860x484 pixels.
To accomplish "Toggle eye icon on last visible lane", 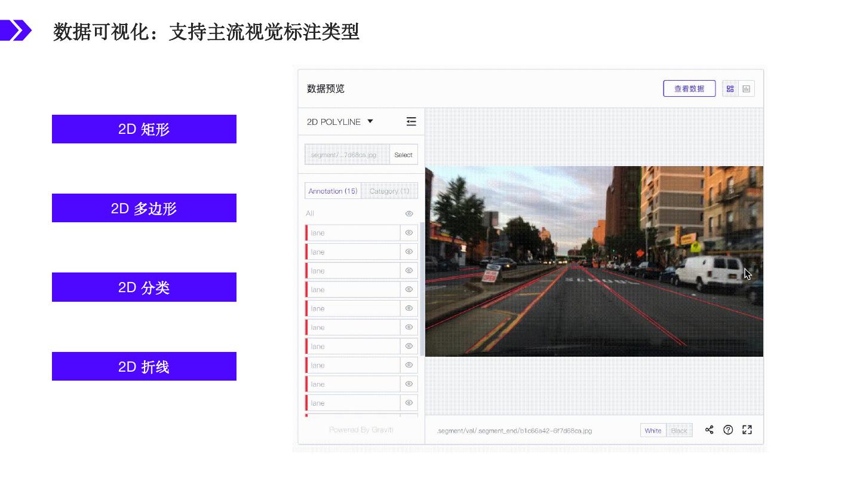I will (x=409, y=403).
